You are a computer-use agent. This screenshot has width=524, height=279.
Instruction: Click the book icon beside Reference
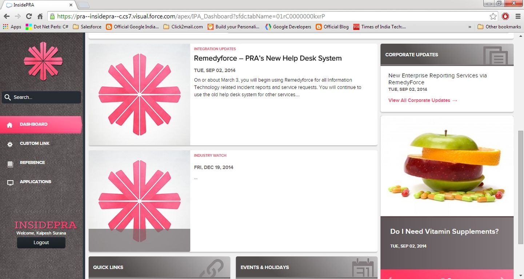[x=10, y=164]
